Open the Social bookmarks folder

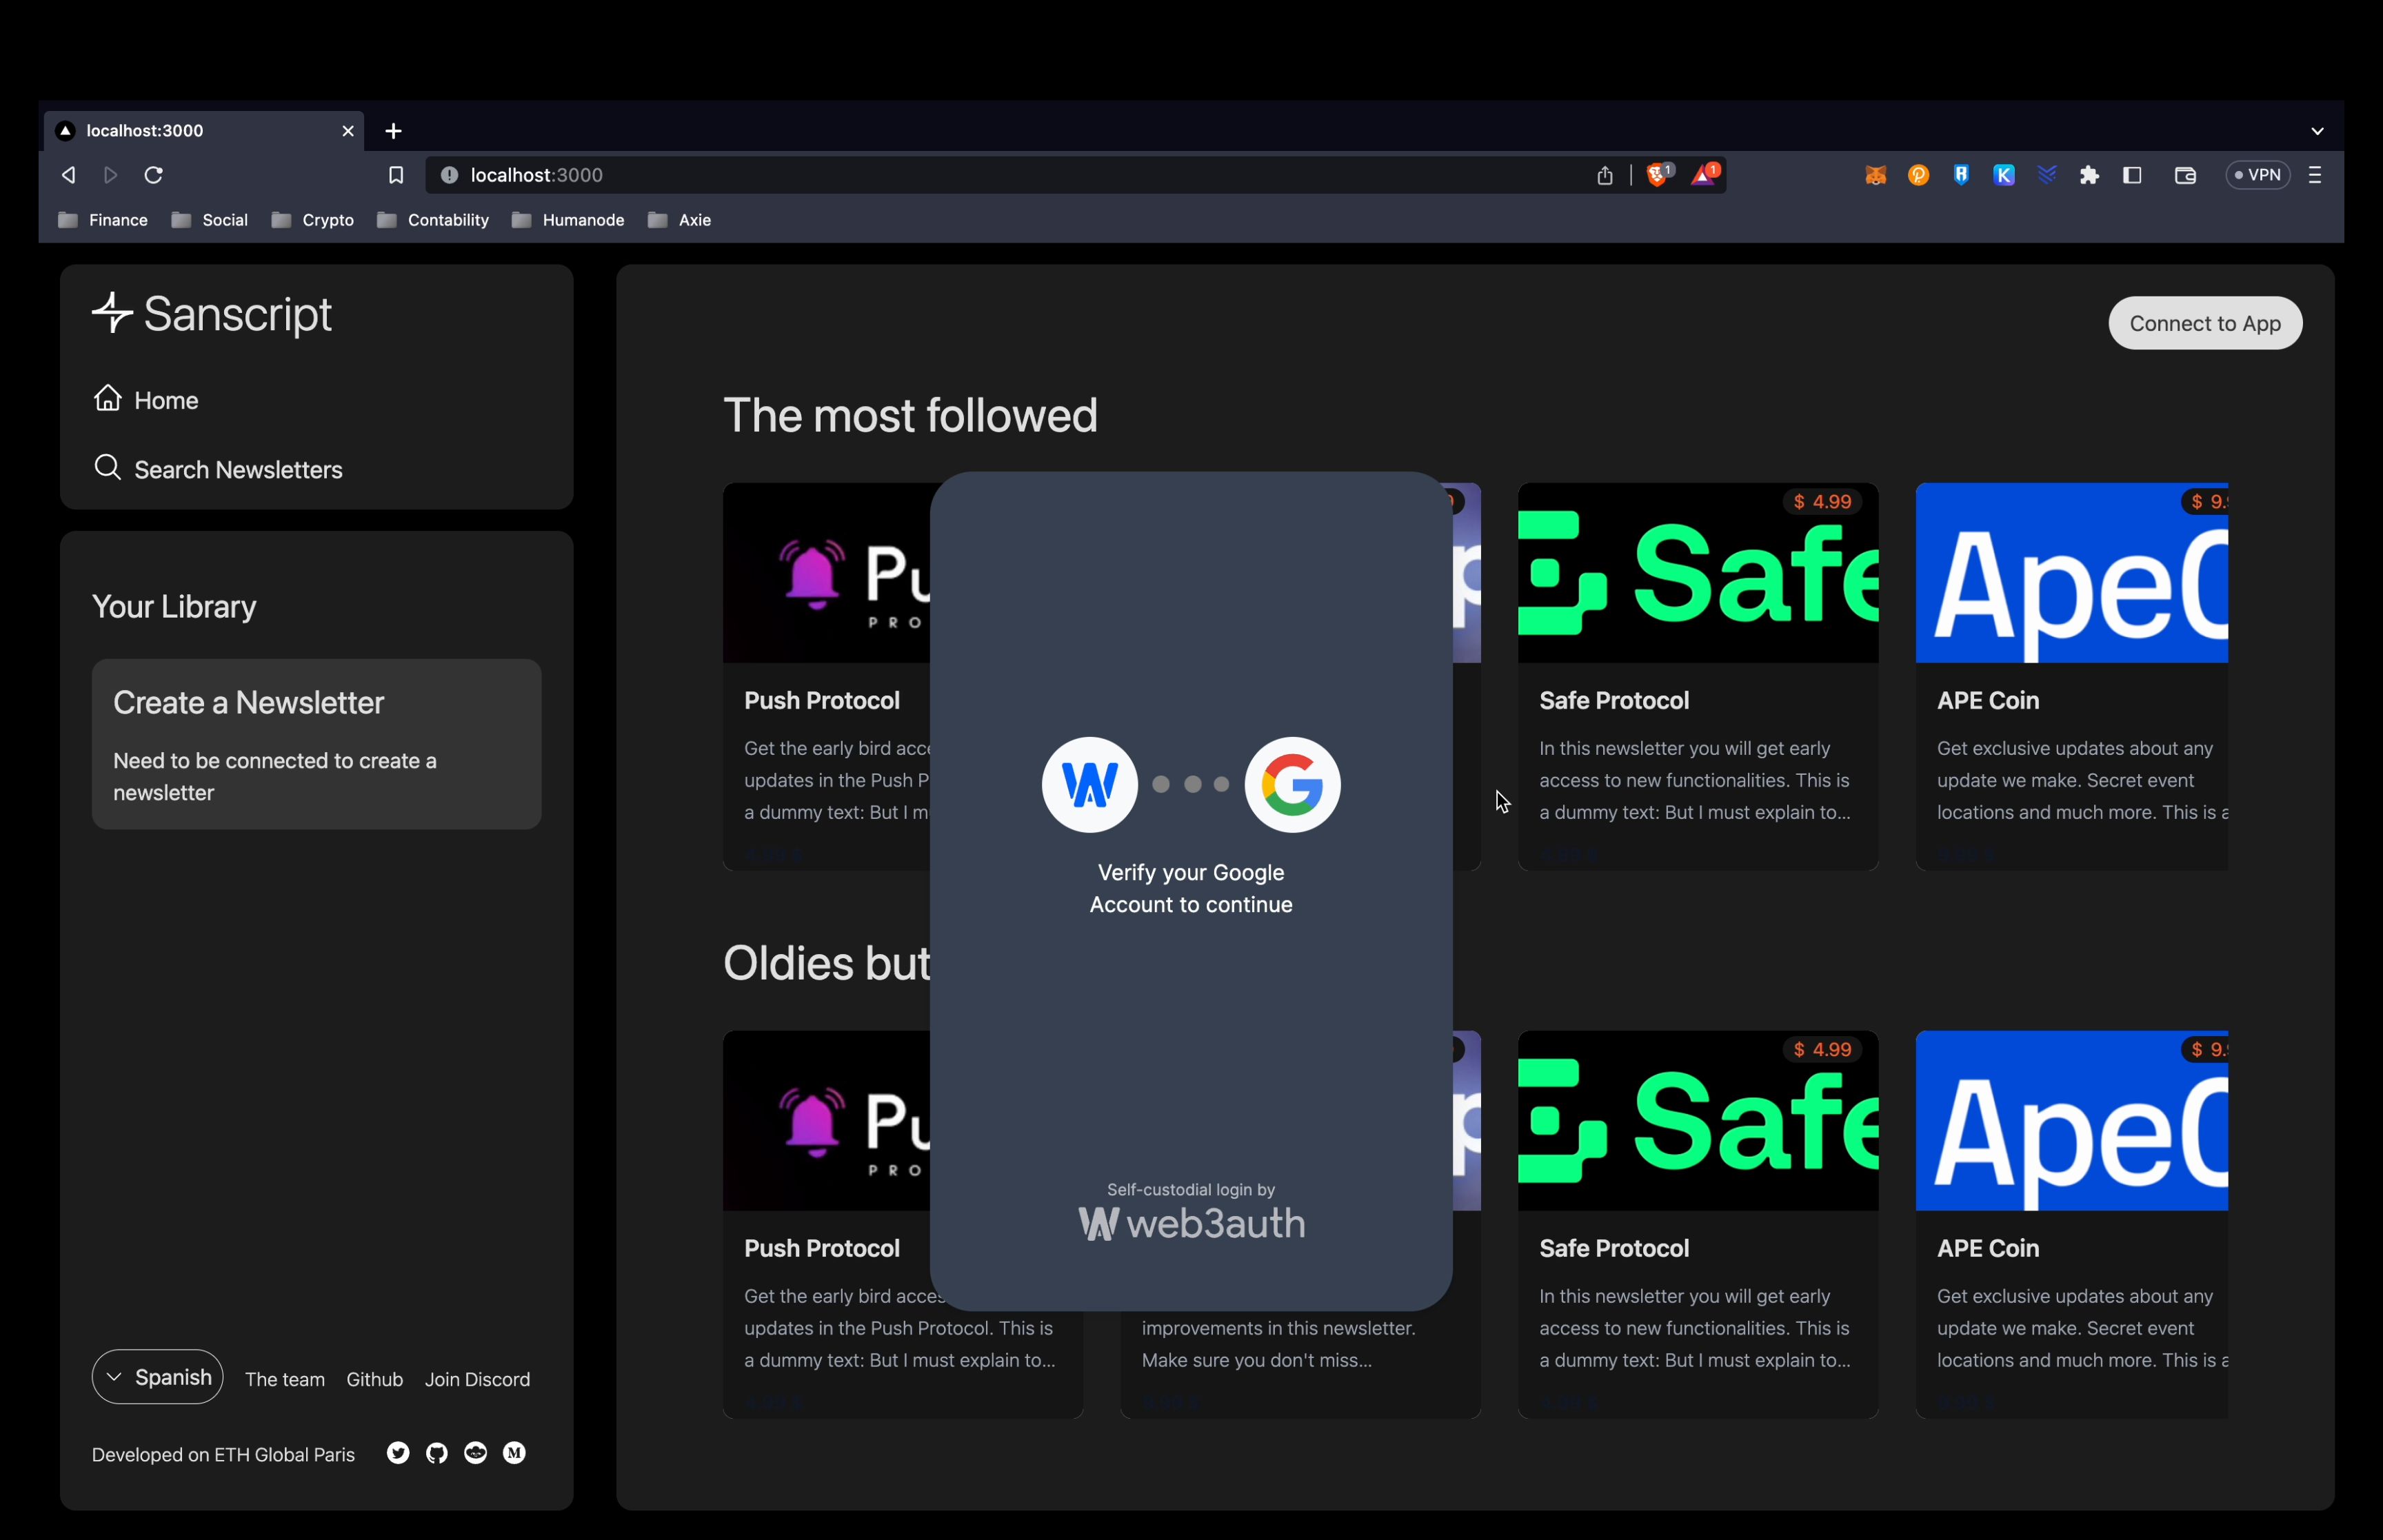click(x=210, y=220)
